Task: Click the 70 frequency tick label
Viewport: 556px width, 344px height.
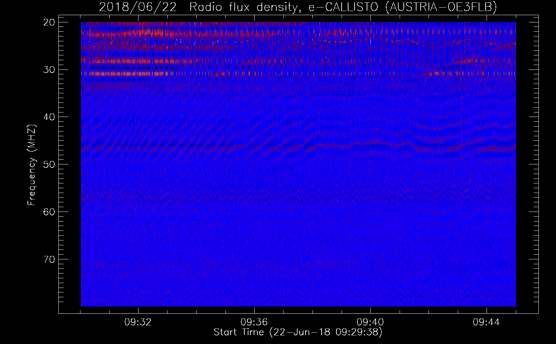Action: coord(49,259)
